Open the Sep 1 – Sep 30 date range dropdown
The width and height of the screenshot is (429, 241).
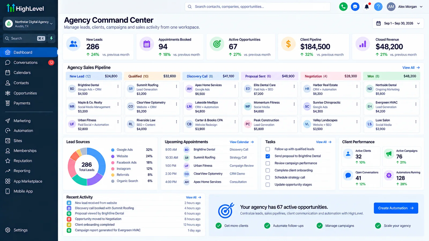click(398, 23)
